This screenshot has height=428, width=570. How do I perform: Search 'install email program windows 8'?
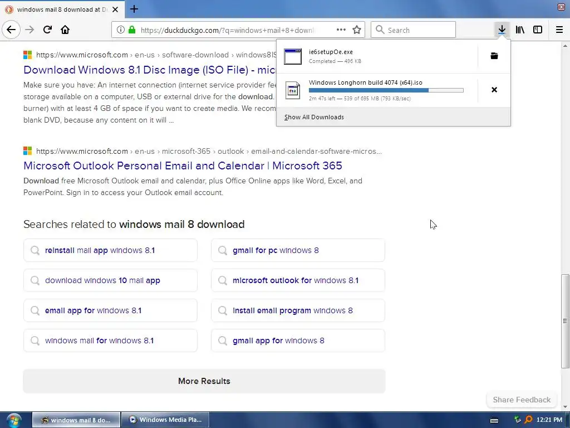(x=298, y=310)
